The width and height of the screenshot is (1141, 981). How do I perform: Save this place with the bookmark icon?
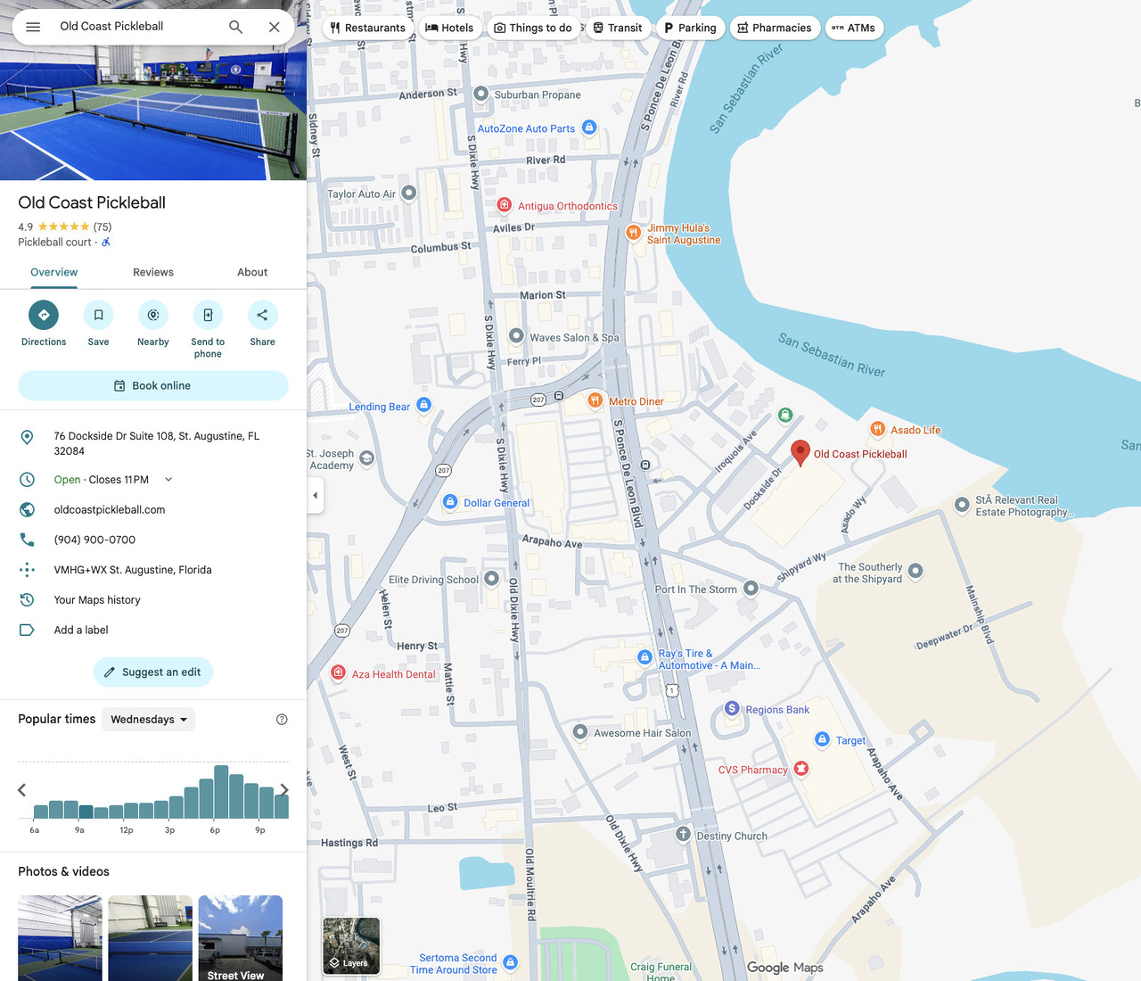pyautogui.click(x=98, y=315)
